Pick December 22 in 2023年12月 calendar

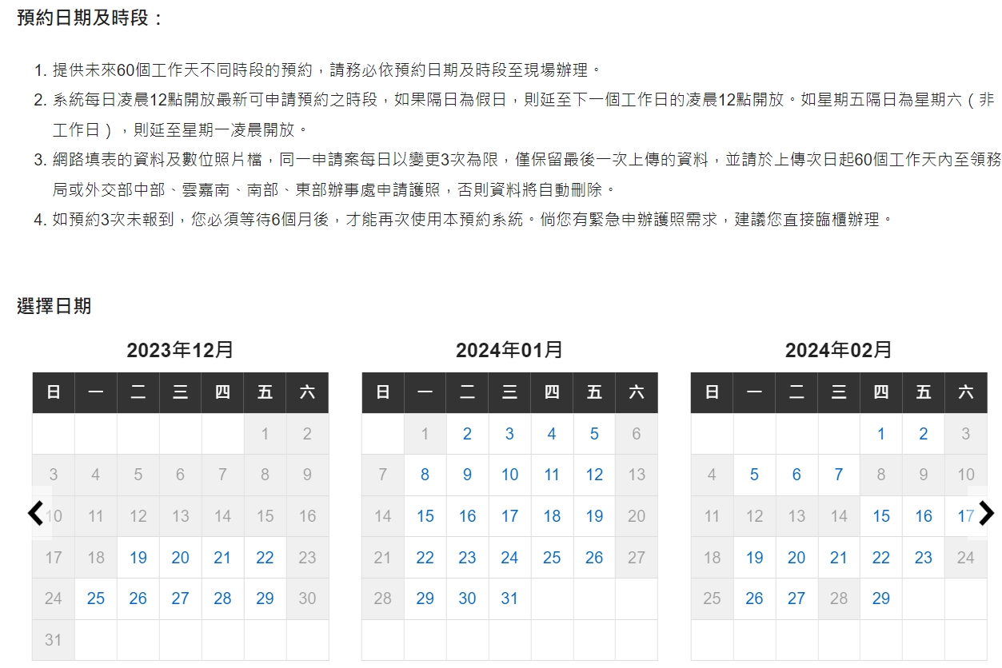(265, 558)
